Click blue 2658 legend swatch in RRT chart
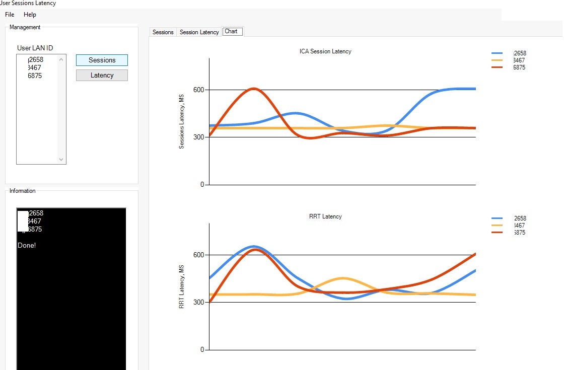The height and width of the screenshot is (370, 564). pyautogui.click(x=497, y=218)
